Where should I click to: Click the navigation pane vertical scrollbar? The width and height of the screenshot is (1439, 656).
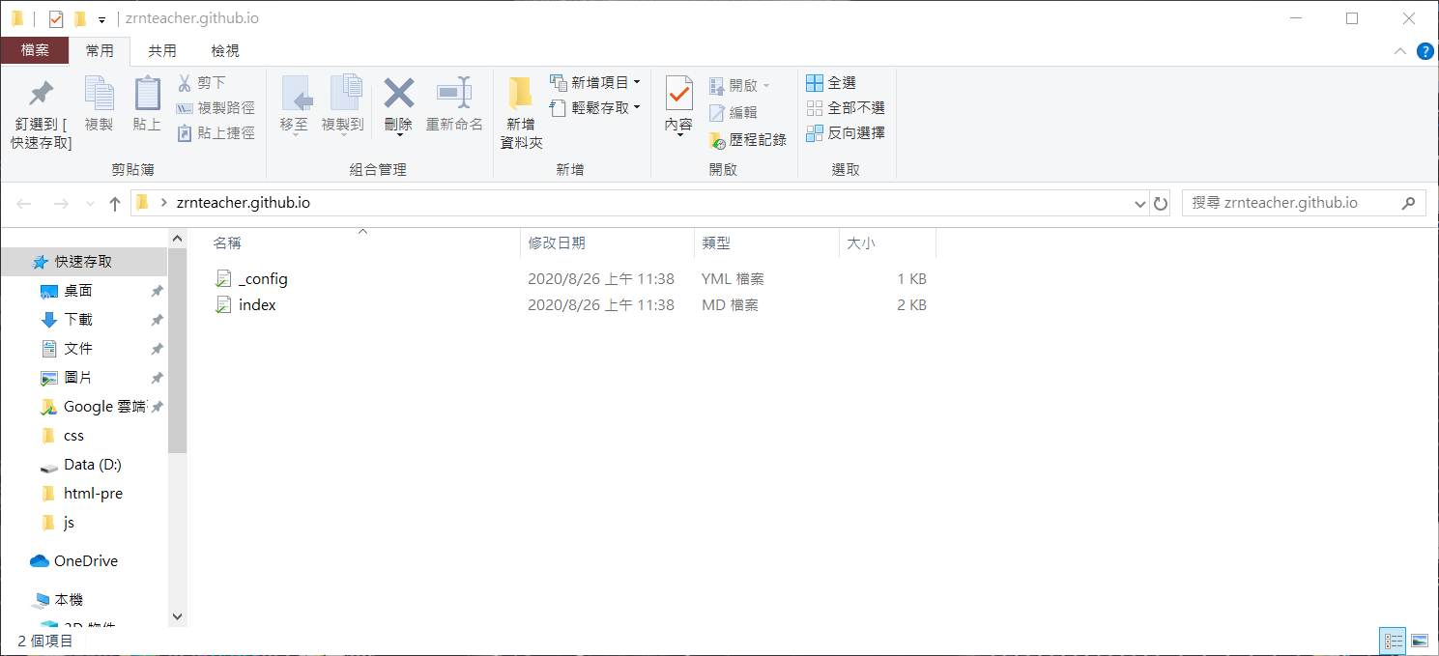pyautogui.click(x=177, y=386)
